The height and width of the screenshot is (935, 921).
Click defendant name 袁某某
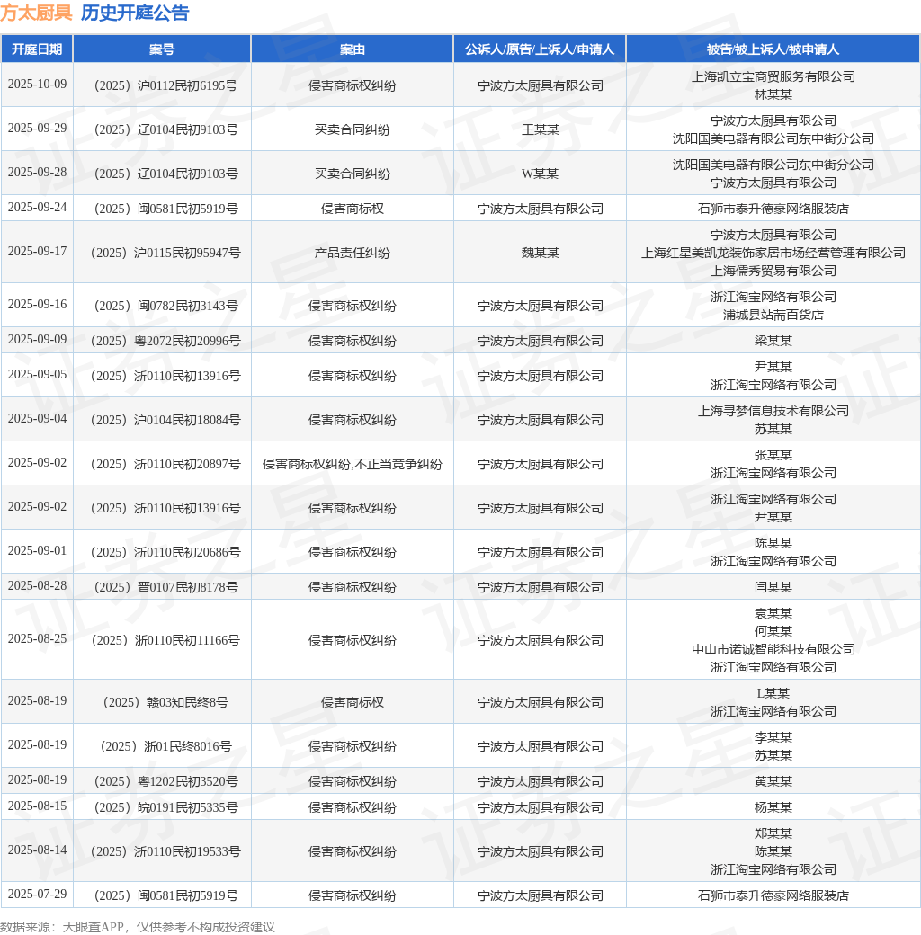click(x=773, y=613)
